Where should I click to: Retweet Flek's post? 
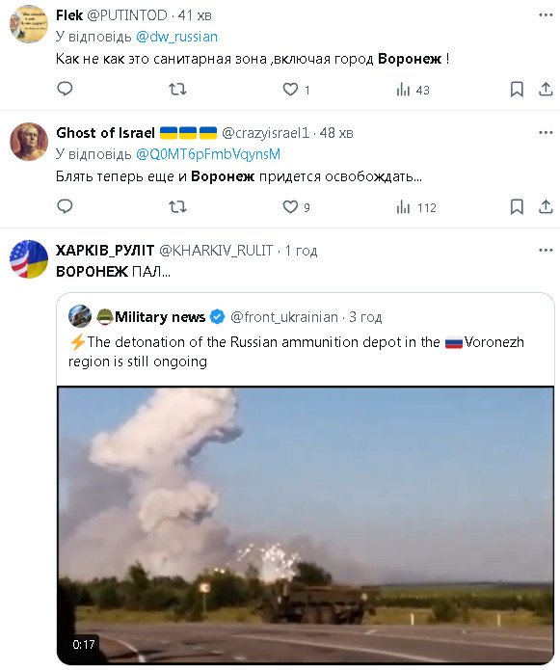coord(177,90)
